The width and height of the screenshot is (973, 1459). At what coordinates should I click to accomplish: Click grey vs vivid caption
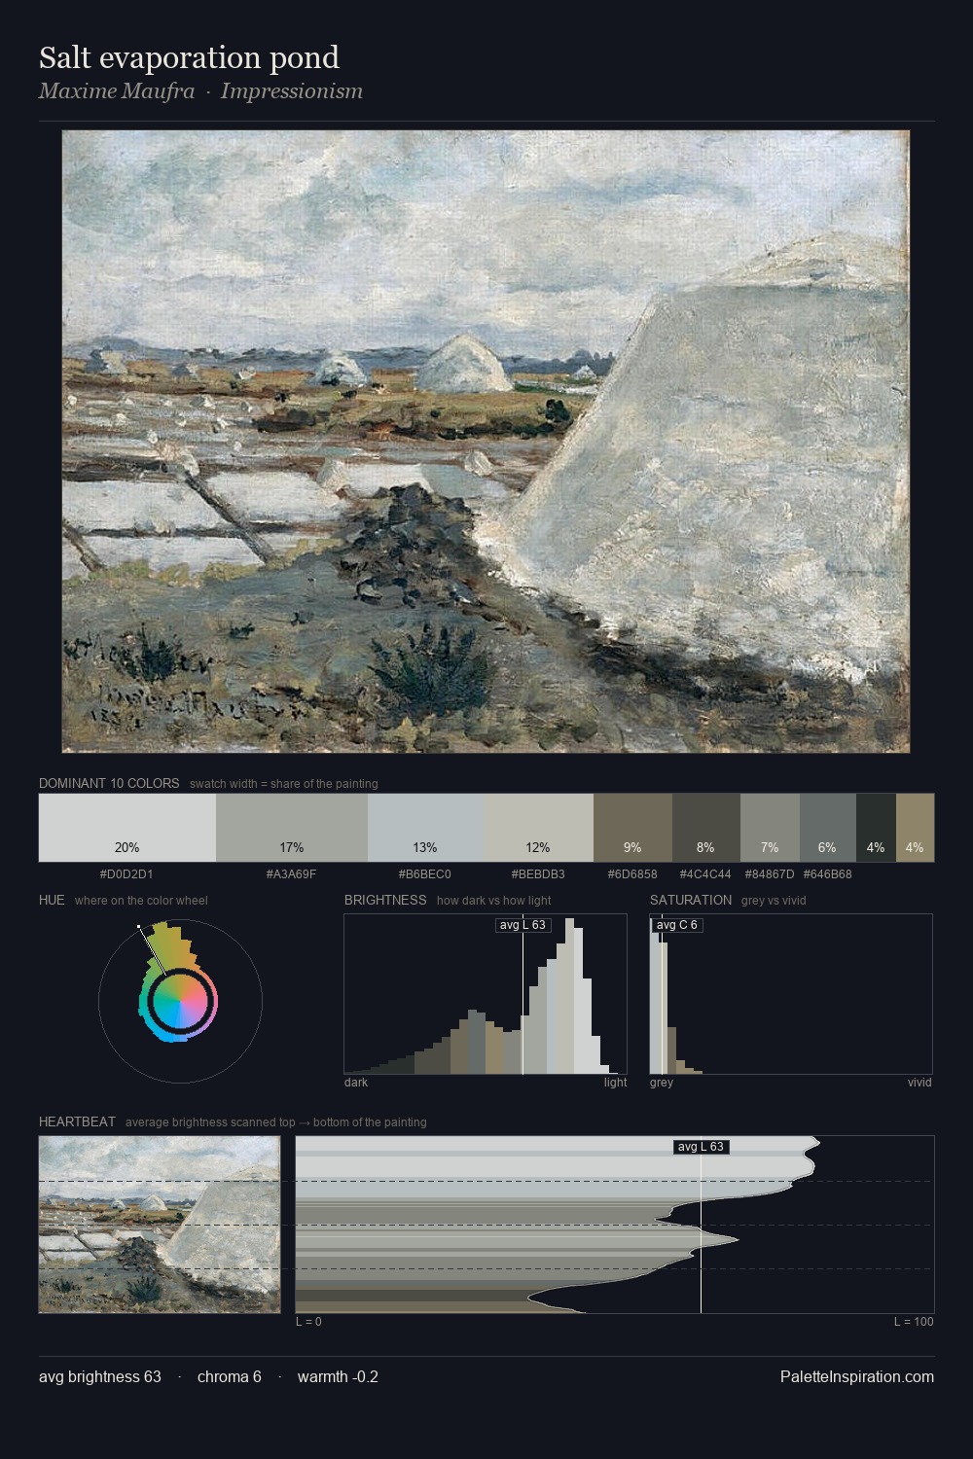tap(775, 901)
